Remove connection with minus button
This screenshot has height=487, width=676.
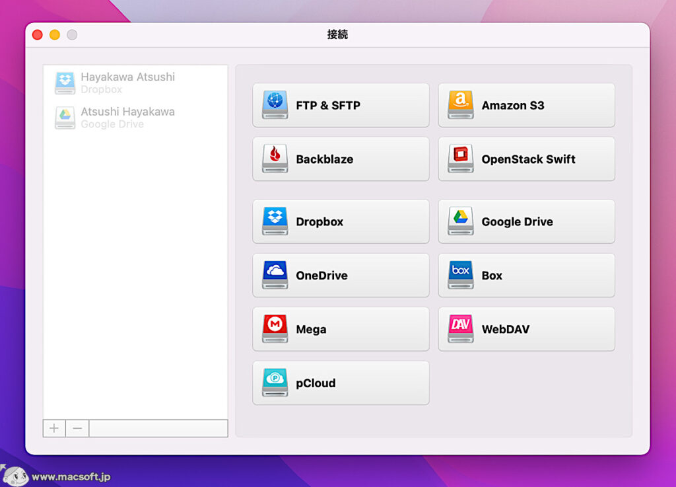point(78,428)
